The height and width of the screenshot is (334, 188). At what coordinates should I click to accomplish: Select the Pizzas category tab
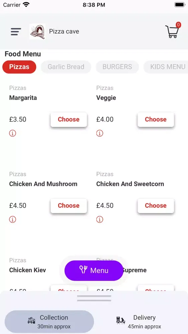[19, 67]
